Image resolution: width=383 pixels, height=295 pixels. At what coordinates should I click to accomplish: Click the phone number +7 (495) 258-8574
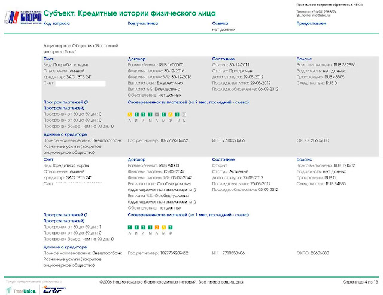tap(324, 11)
